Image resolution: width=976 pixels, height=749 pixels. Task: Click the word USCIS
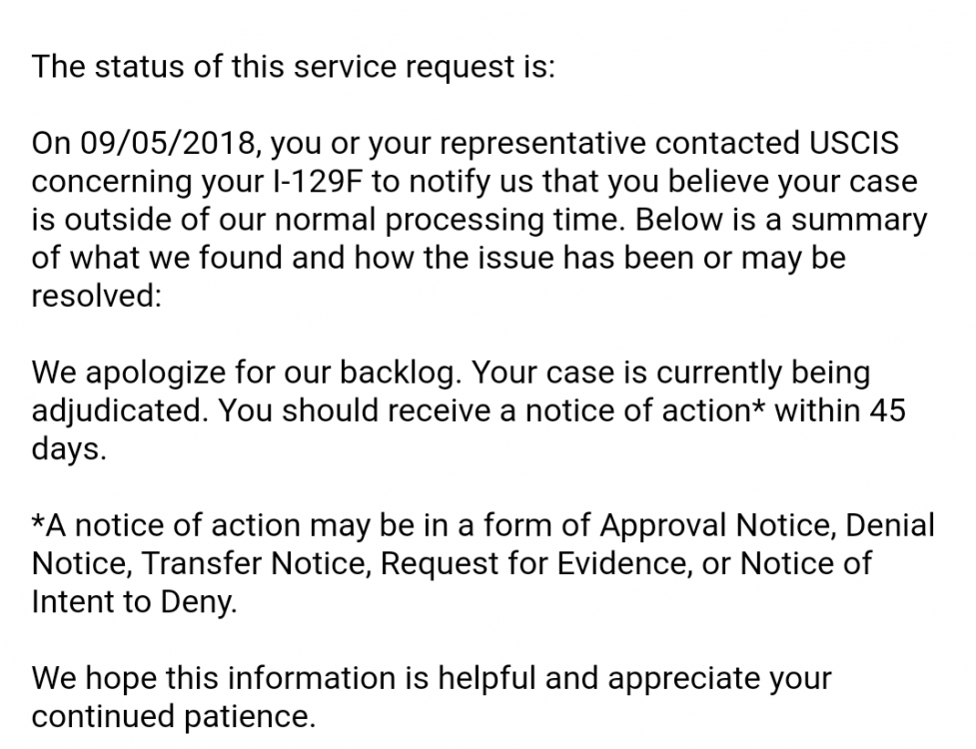pyautogui.click(x=854, y=143)
